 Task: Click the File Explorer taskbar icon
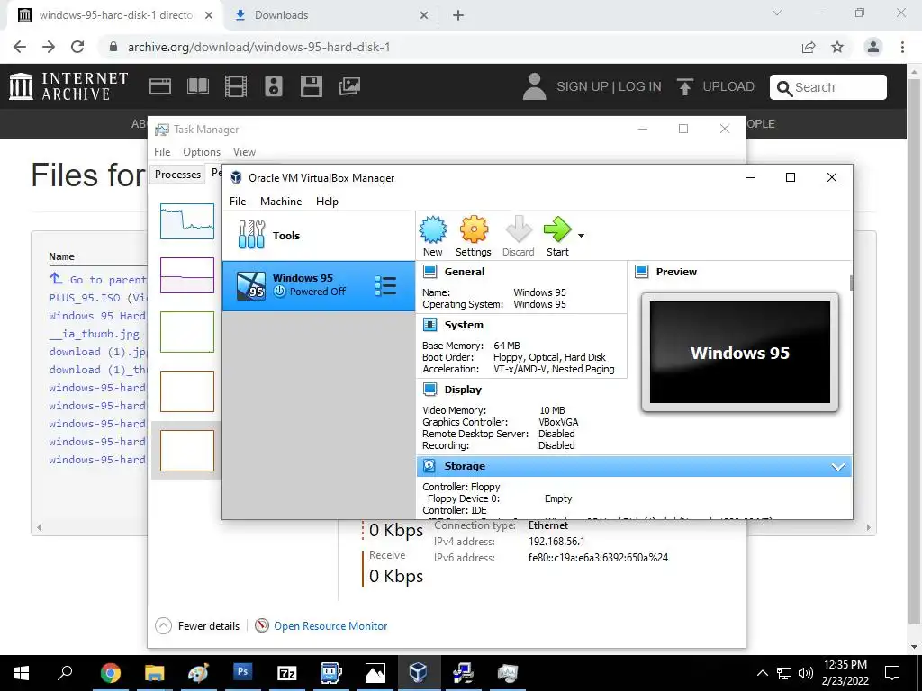coord(154,673)
